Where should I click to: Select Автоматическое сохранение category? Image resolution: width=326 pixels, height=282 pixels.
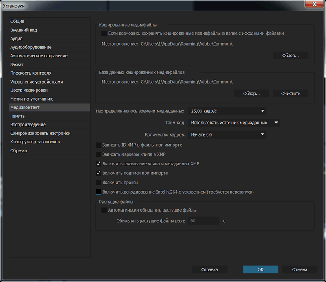click(x=50, y=56)
